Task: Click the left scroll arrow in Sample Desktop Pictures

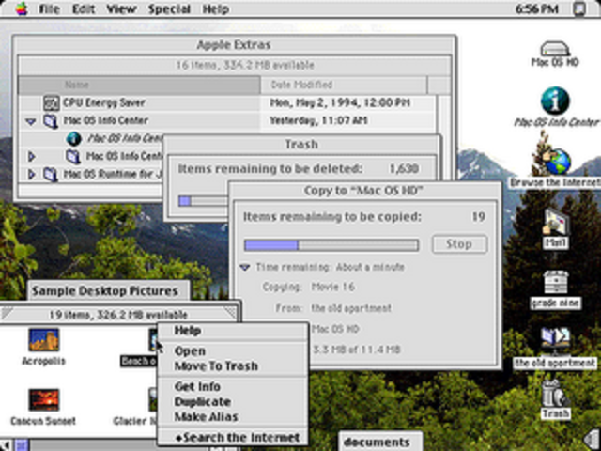Action: coord(7,445)
